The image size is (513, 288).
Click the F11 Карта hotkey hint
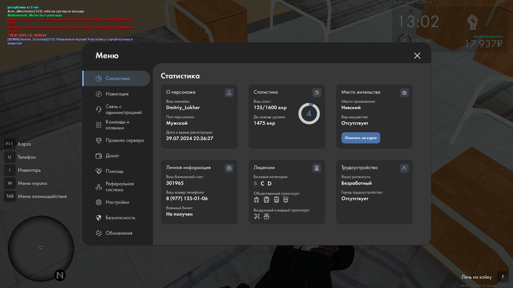(18, 144)
